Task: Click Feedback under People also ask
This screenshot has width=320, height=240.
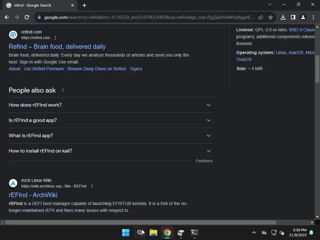Action: pyautogui.click(x=204, y=161)
